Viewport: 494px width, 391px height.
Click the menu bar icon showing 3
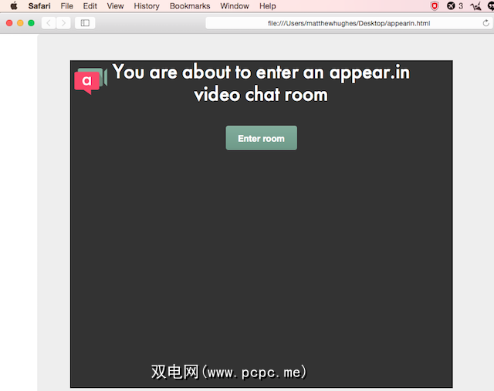[x=455, y=6]
